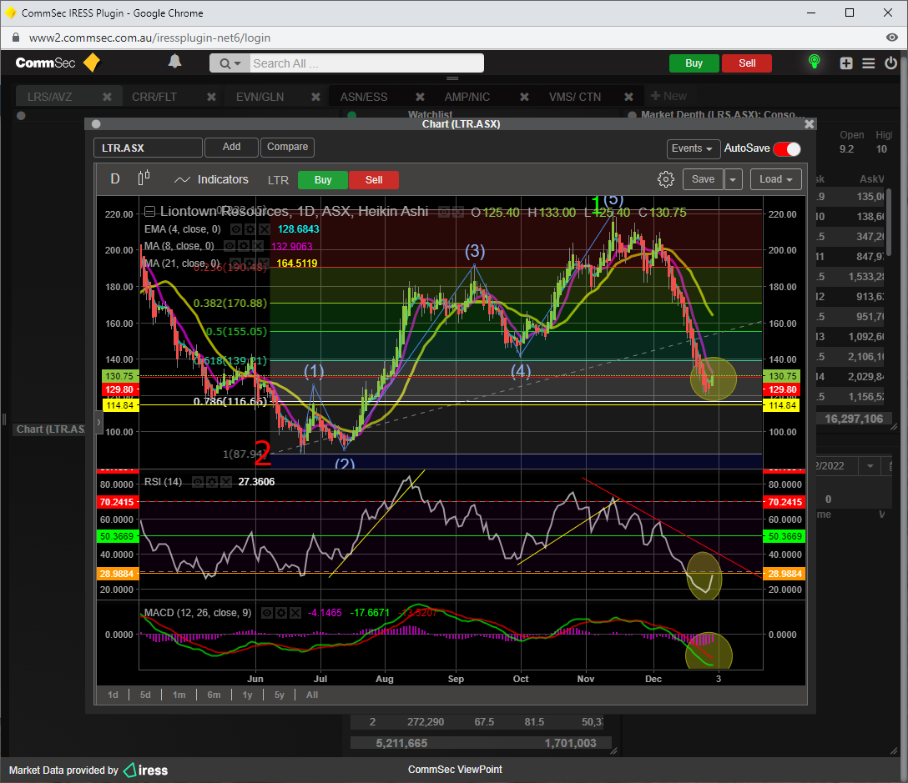Remove the MA (8, close, 0) indicator

pyautogui.click(x=258, y=246)
